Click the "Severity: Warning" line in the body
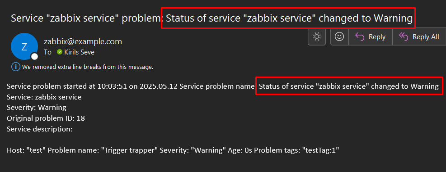Image resolution: width=446 pixels, height=172 pixels. (37, 108)
